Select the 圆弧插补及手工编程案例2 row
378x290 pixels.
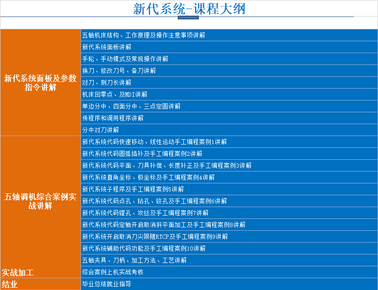[x=142, y=154]
